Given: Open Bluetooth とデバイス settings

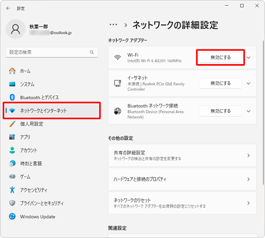Looking at the screenshot, I should 52,98.
